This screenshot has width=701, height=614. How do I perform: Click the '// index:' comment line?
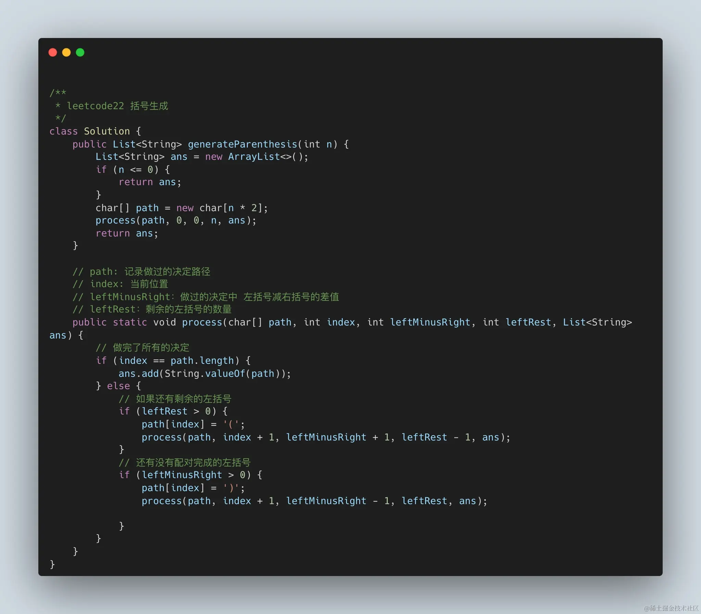point(120,284)
